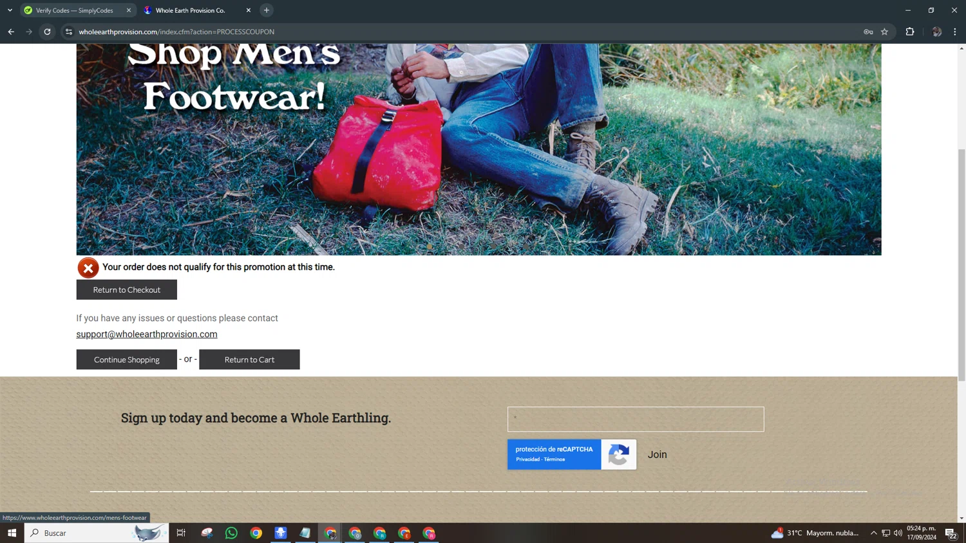Open the notification center icon
The height and width of the screenshot is (543, 966).
point(951,533)
